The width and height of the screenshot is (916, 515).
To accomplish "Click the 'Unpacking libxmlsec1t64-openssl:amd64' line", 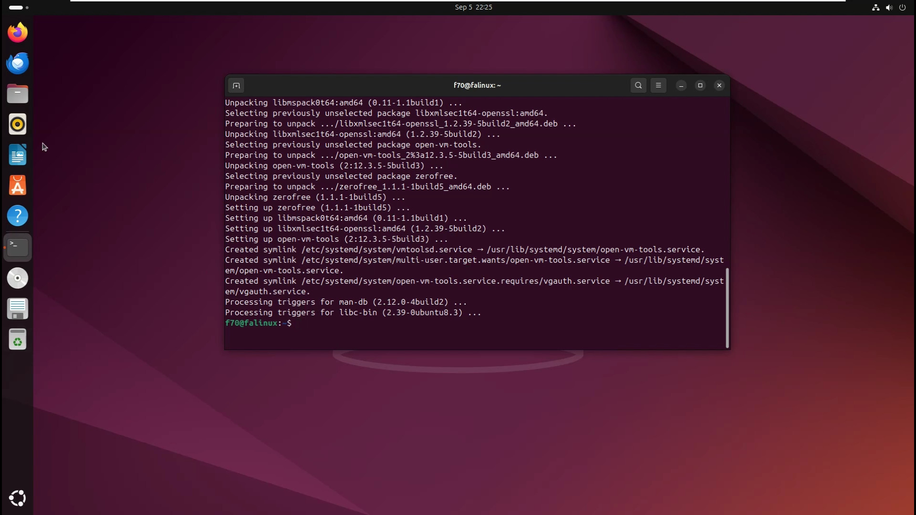I will point(363,134).
